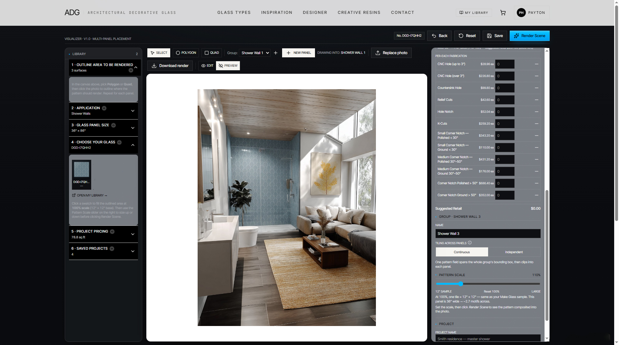Screen dimensions: 619x345
Task: Open Contact menu
Action: (x=402, y=13)
